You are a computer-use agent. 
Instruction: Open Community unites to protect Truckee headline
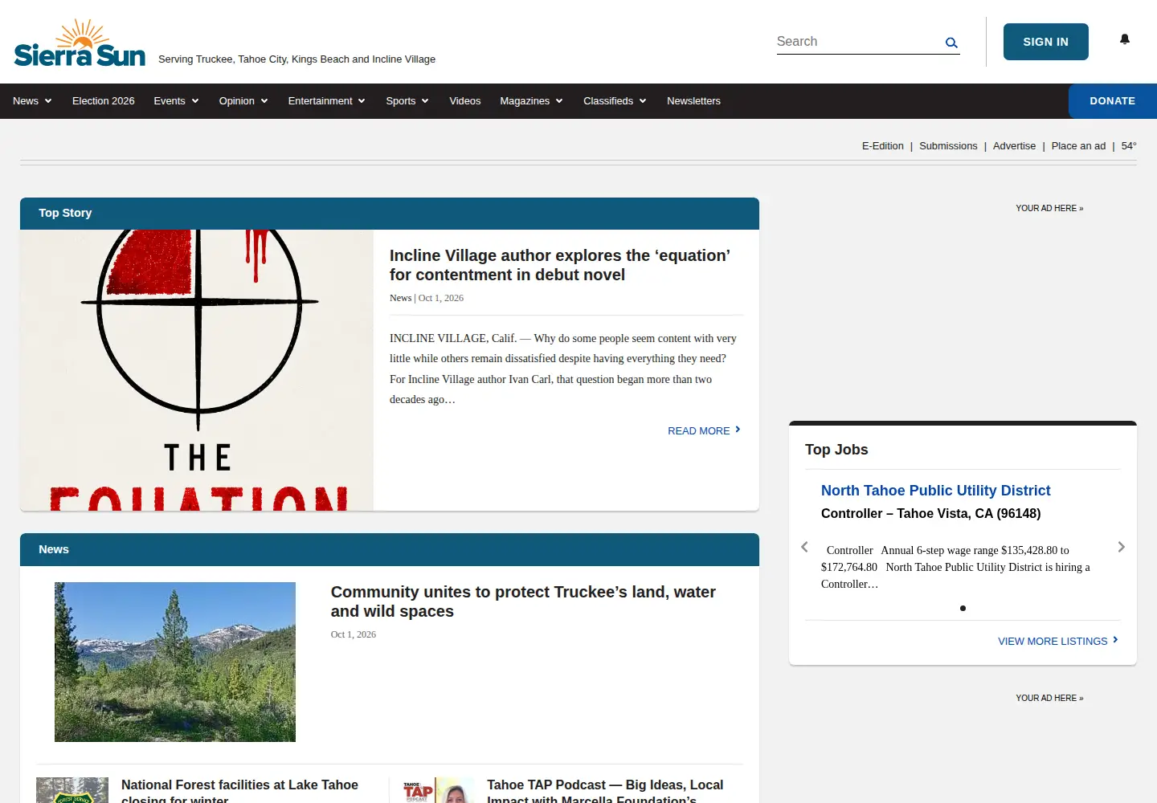point(523,601)
